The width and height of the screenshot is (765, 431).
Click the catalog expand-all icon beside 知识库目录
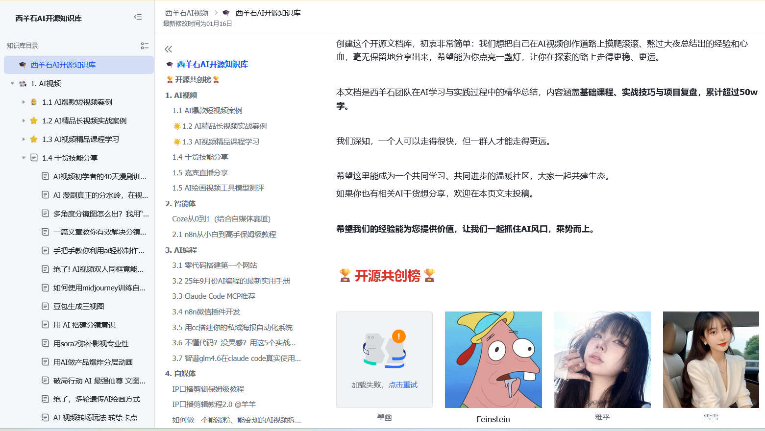coord(145,46)
